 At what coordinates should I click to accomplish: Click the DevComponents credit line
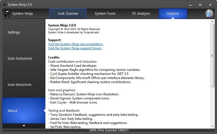(x=96, y=78)
